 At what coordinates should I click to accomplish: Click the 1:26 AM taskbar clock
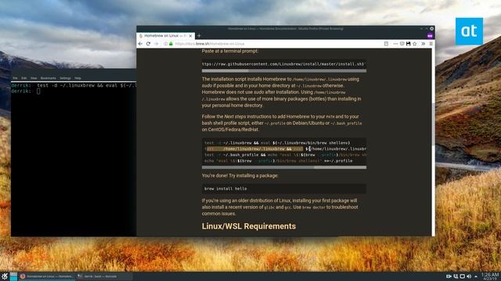(489, 276)
